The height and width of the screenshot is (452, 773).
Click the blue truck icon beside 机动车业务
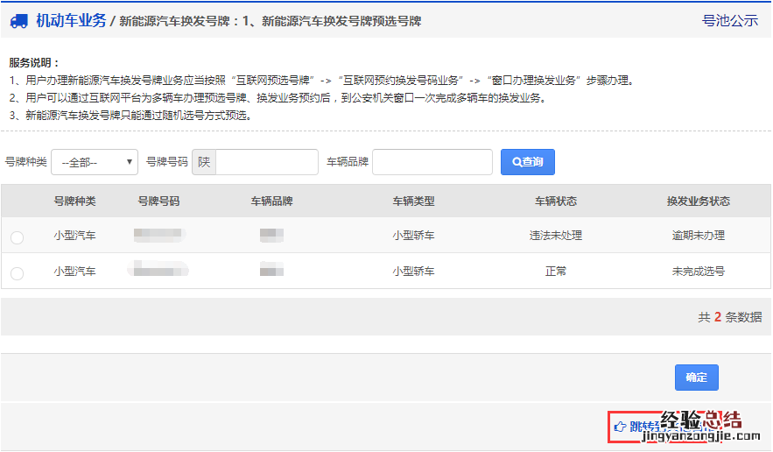(x=19, y=21)
